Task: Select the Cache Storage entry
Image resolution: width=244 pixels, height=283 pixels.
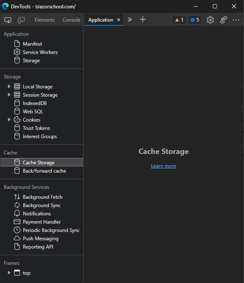Action: pyautogui.click(x=42, y=162)
